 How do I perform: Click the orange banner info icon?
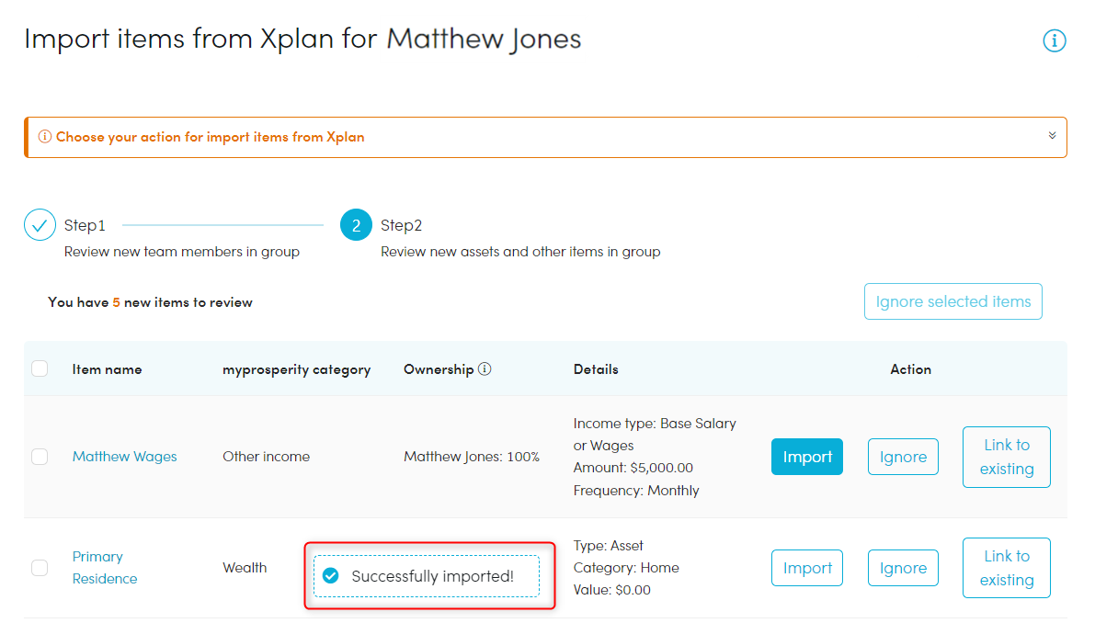(44, 137)
